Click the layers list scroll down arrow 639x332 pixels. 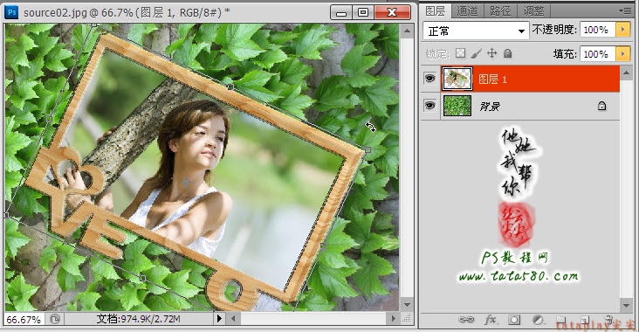pyautogui.click(x=626, y=305)
